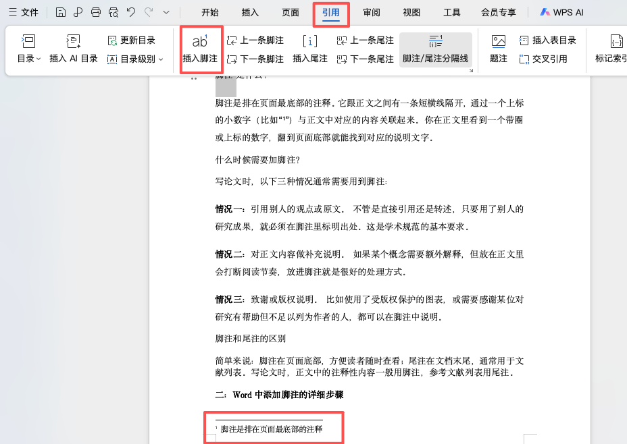Image resolution: width=627 pixels, height=444 pixels.
Task: Click 插入脚注
Action: point(200,49)
